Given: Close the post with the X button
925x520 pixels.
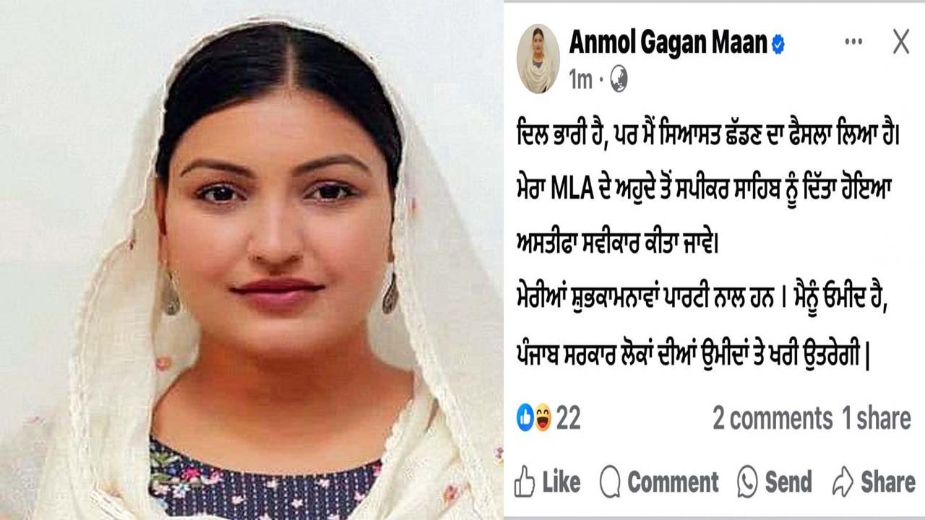Looking at the screenshot, I should (901, 43).
